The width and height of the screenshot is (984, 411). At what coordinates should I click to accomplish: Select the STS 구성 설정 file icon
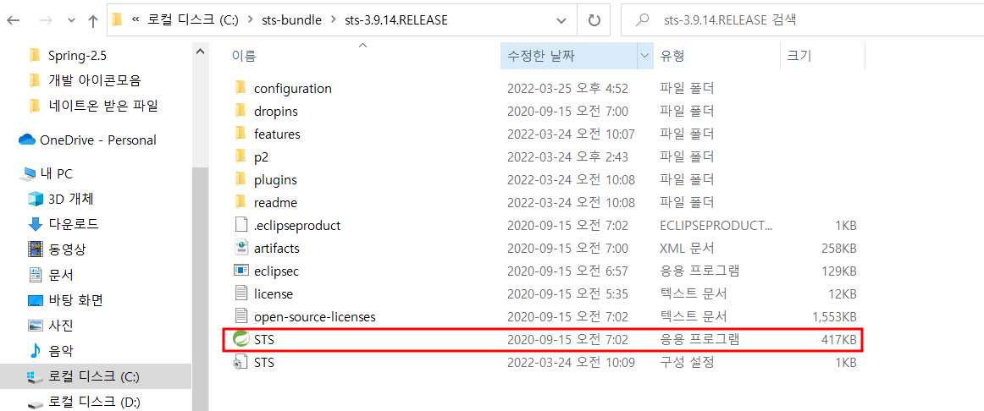(241, 362)
